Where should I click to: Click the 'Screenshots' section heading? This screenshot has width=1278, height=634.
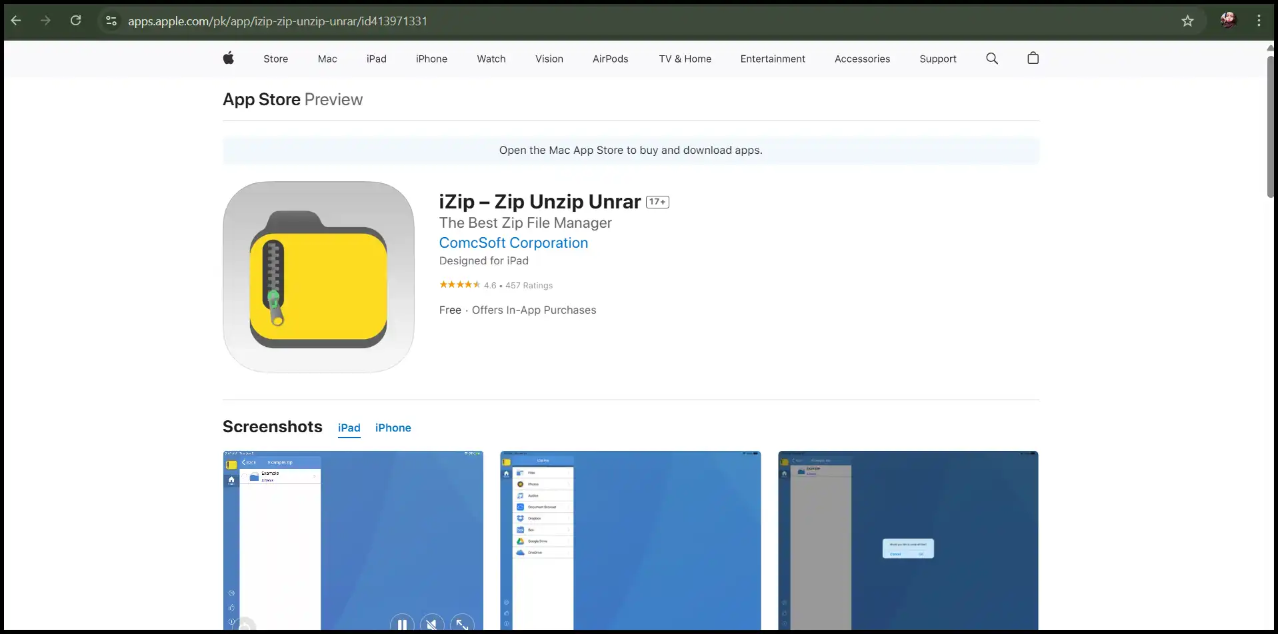pos(273,427)
